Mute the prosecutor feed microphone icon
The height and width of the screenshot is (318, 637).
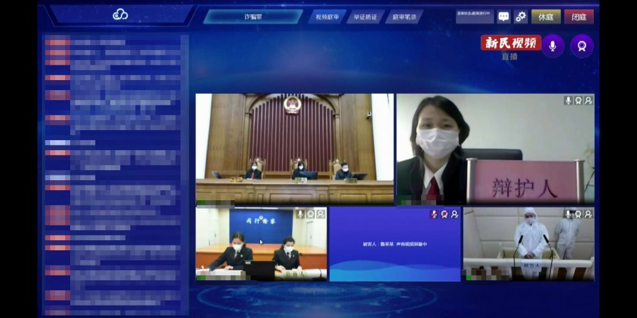(301, 214)
